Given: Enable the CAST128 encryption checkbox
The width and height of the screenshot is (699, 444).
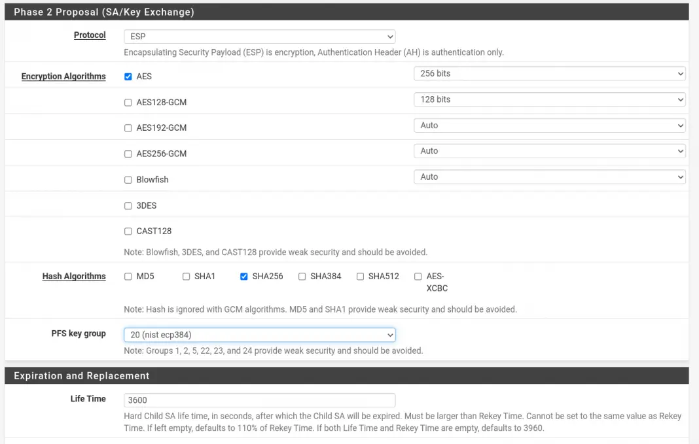Looking at the screenshot, I should [x=128, y=231].
